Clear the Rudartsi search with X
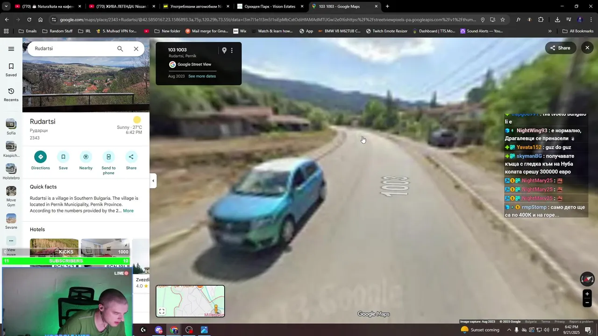598x336 pixels. tap(136, 49)
